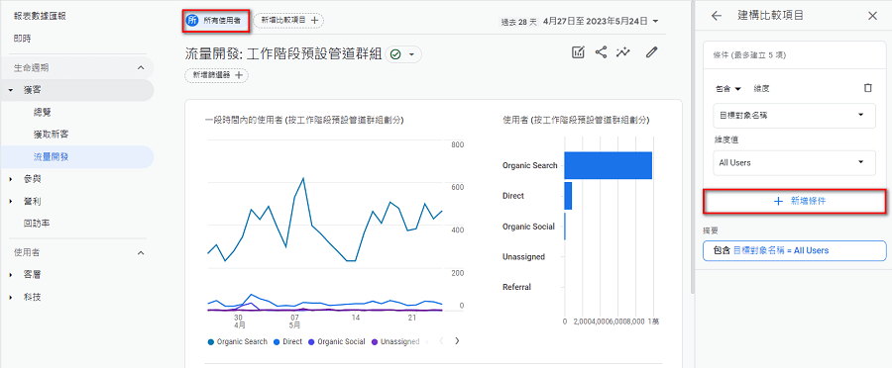Click the green check status icon
892x368 pixels.
pyautogui.click(x=395, y=54)
